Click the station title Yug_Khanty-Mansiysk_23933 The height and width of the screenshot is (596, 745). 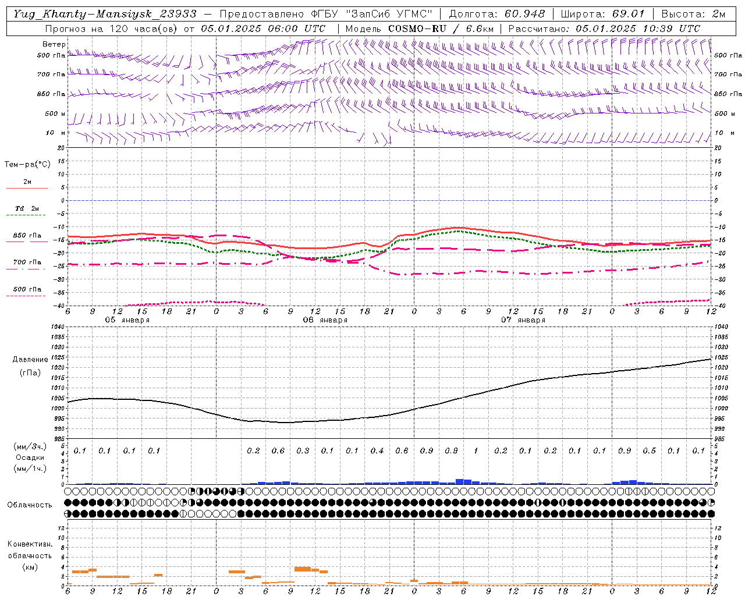pyautogui.click(x=104, y=14)
